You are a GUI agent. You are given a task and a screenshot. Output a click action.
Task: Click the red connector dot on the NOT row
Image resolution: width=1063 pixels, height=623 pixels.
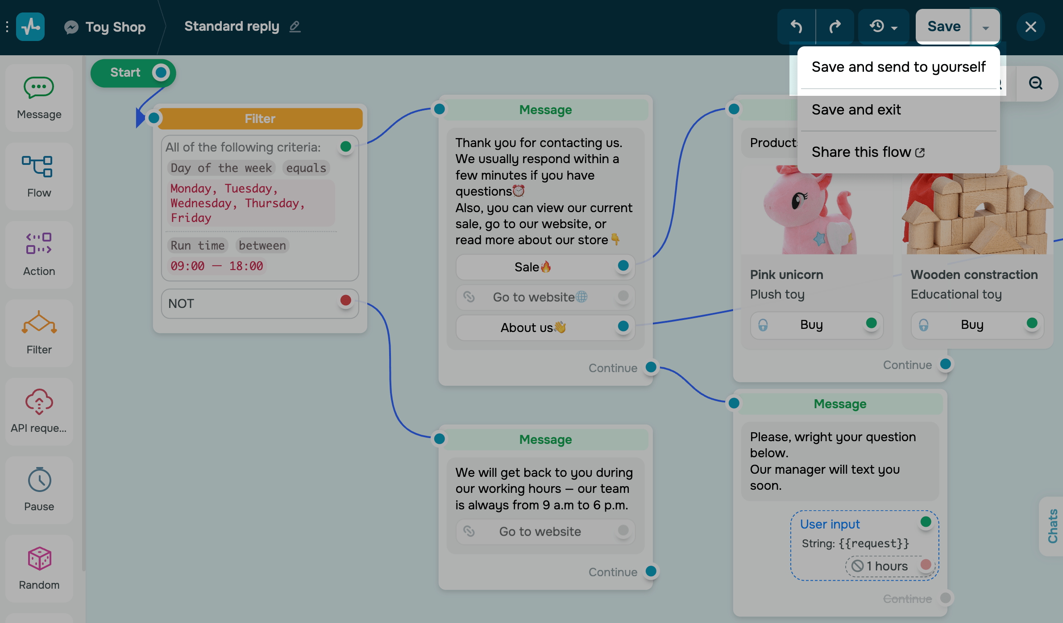(345, 300)
